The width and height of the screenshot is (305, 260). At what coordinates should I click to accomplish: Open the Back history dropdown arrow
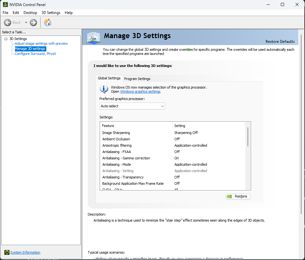26,23
